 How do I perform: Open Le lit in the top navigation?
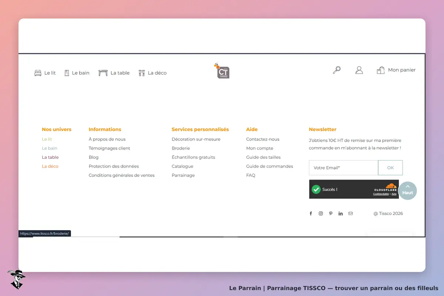tap(50, 73)
